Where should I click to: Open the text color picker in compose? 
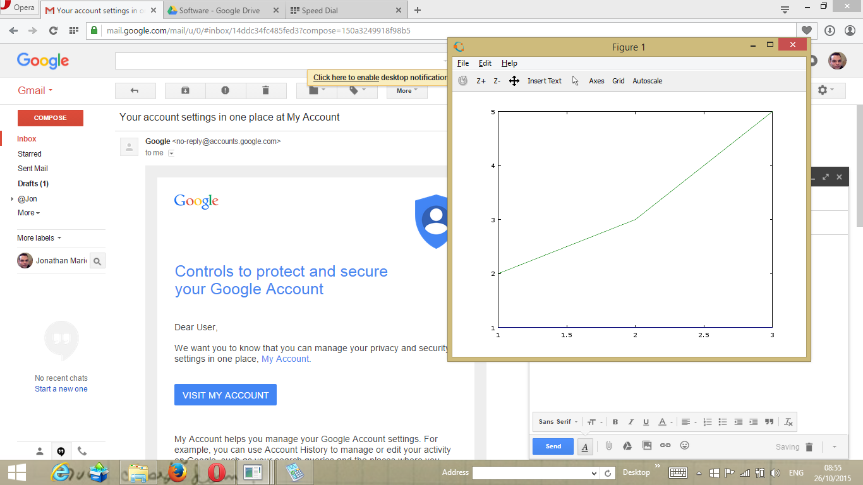[665, 422]
